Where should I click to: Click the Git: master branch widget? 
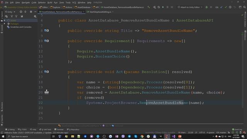(x=221, y=132)
